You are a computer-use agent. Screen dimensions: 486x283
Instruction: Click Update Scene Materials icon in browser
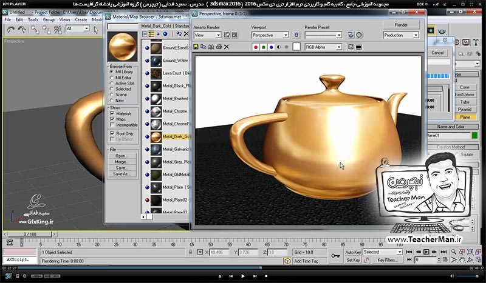(179, 34)
